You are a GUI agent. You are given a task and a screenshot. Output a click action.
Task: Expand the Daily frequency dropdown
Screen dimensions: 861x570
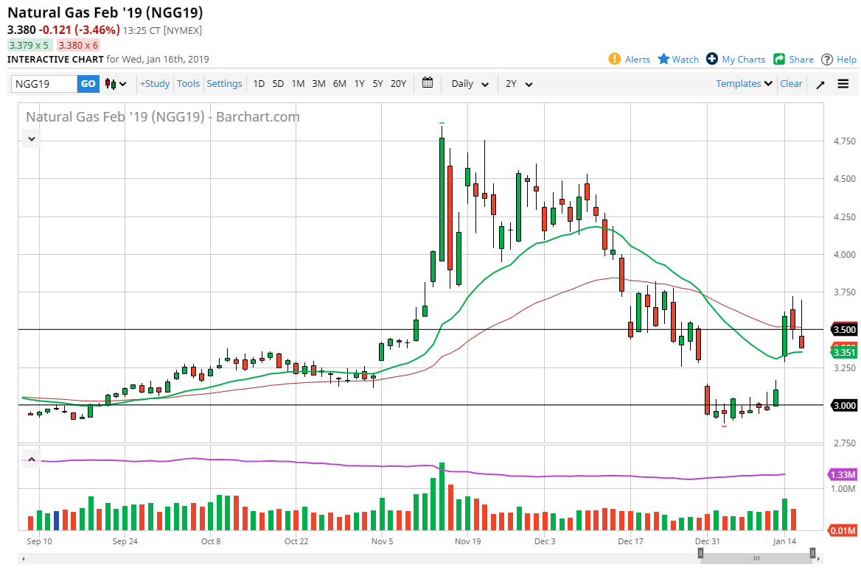(470, 84)
